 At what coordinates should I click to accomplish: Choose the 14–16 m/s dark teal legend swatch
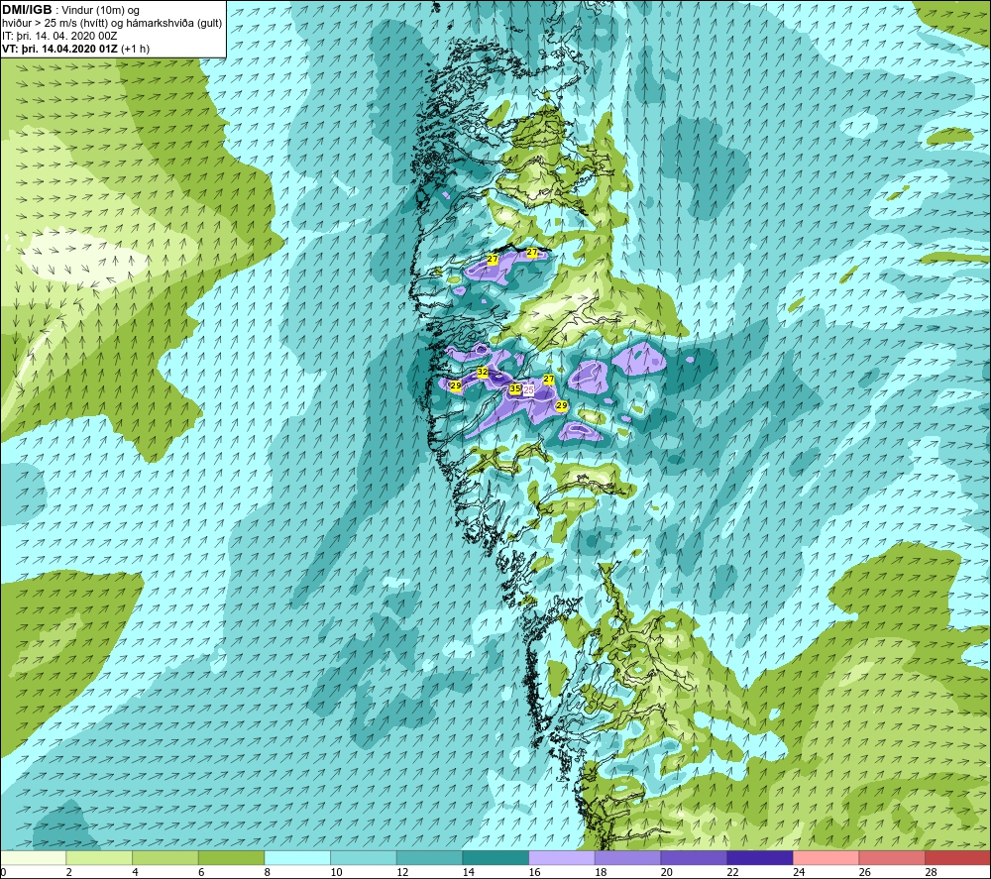coord(495,857)
